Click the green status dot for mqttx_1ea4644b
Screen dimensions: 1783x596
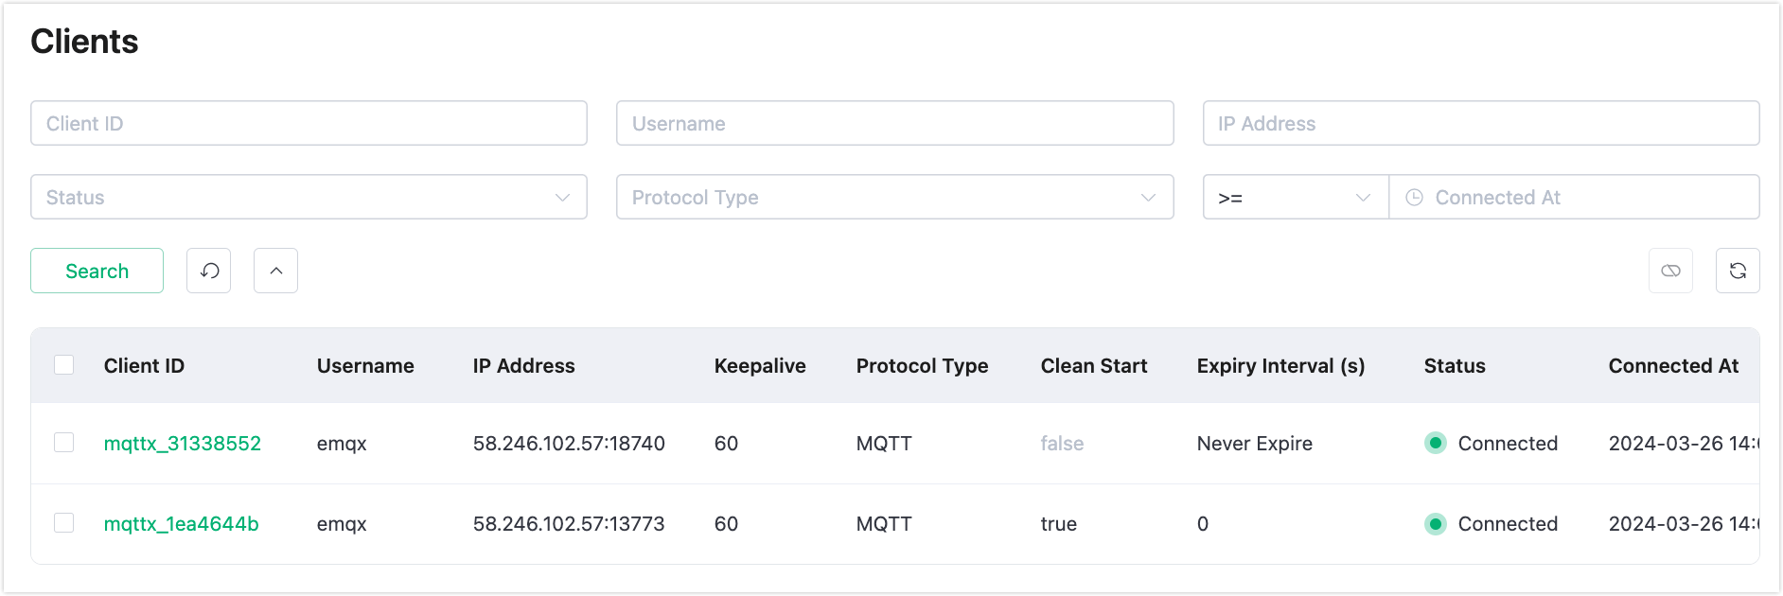click(x=1436, y=524)
